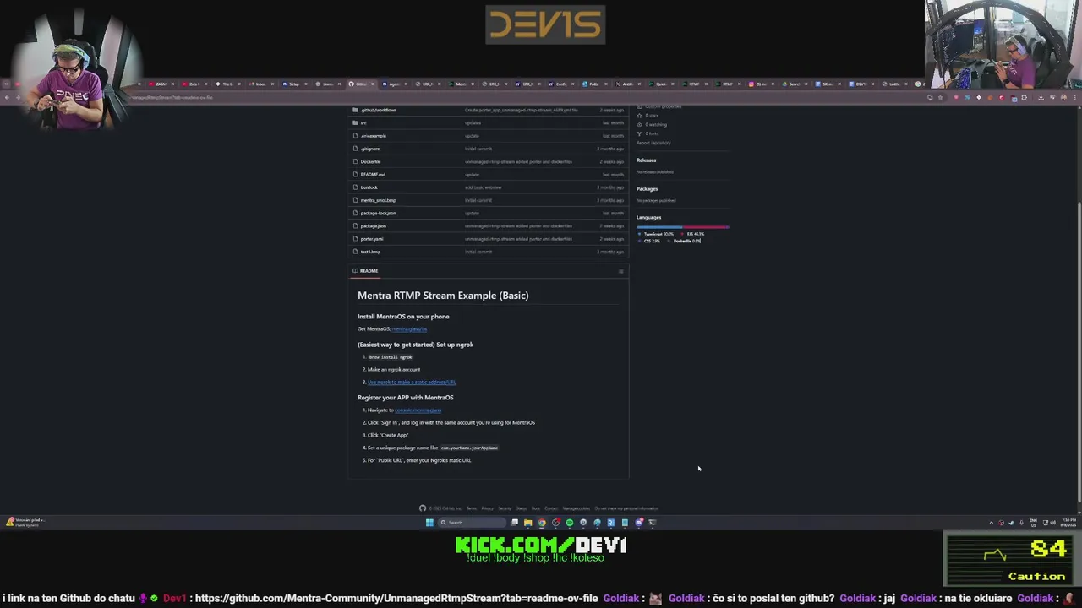Viewport: 1082px width, 608px height.
Task: Open the footer Security link
Action: pos(505,508)
